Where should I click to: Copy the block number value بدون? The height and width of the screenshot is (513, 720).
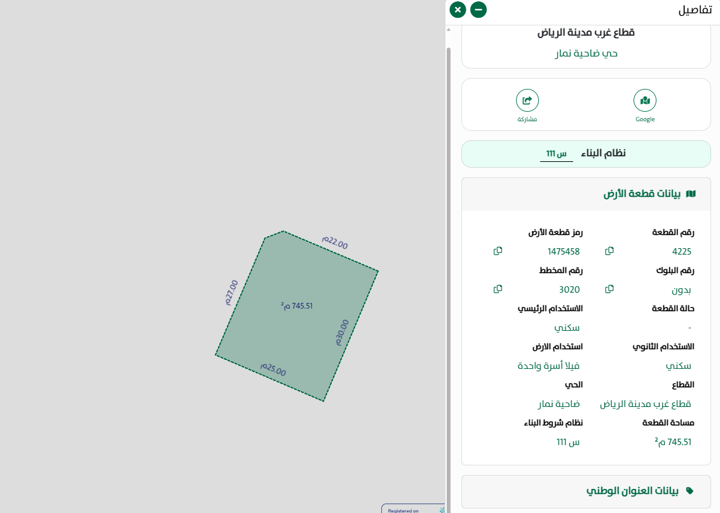pyautogui.click(x=609, y=289)
